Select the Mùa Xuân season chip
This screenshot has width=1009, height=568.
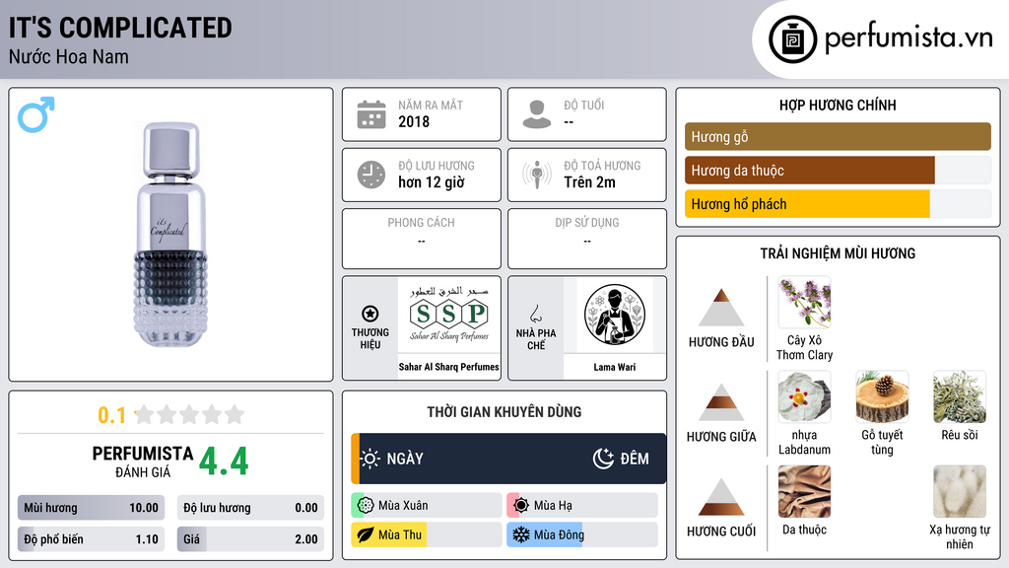click(427, 506)
